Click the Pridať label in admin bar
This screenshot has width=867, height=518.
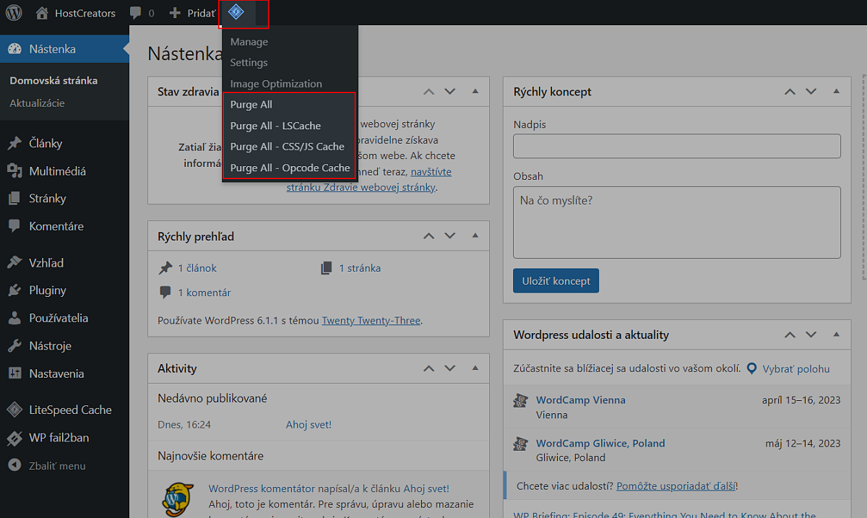click(202, 13)
